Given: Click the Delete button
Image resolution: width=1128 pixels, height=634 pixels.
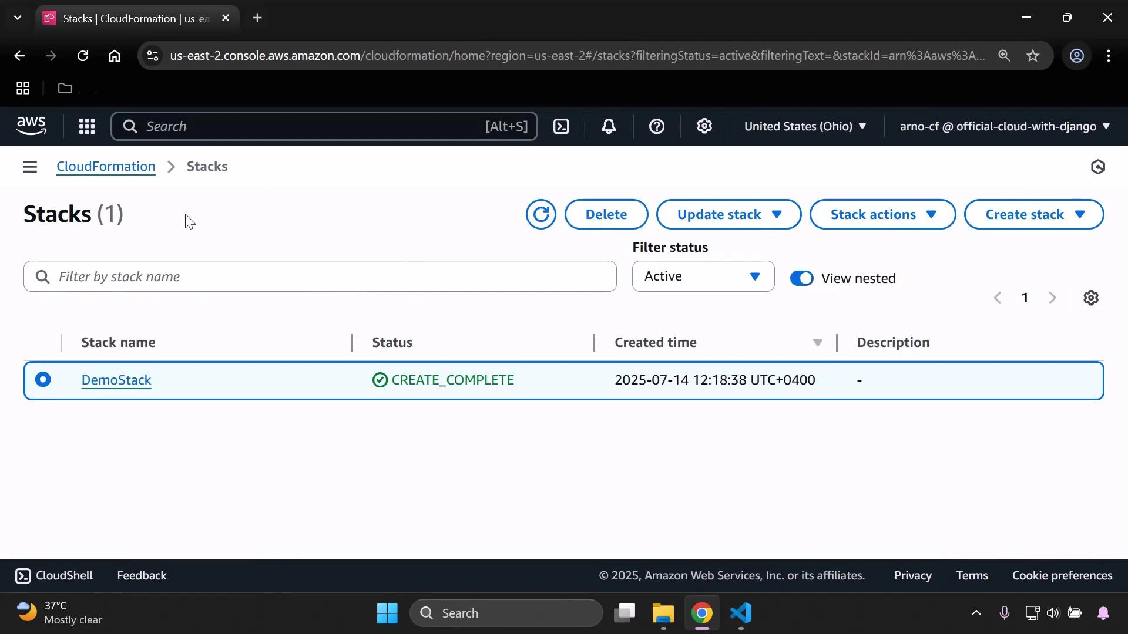Looking at the screenshot, I should pyautogui.click(x=606, y=214).
